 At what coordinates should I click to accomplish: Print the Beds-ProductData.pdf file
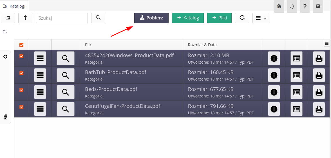point(319,92)
